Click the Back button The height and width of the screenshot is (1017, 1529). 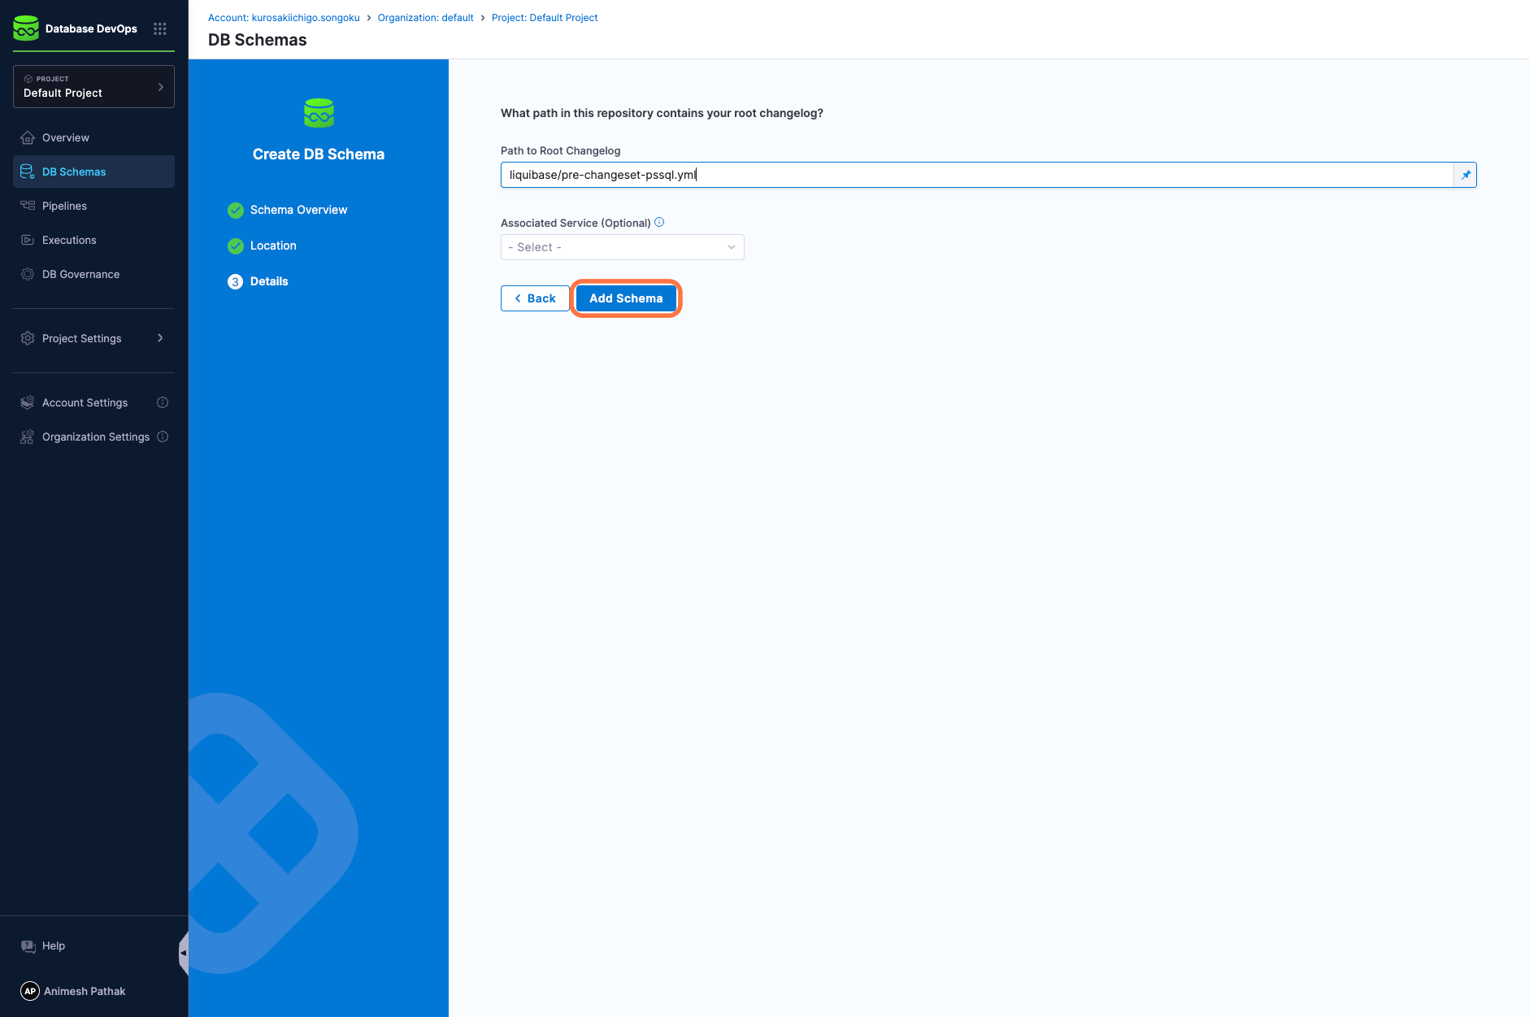535,298
